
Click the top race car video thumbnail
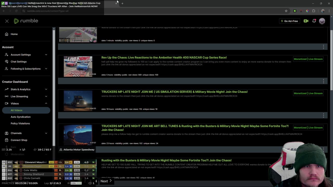click(78, 35)
